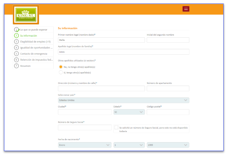Click step 4 circle icon
This screenshot has height=155, width=228.
pos(16,48)
